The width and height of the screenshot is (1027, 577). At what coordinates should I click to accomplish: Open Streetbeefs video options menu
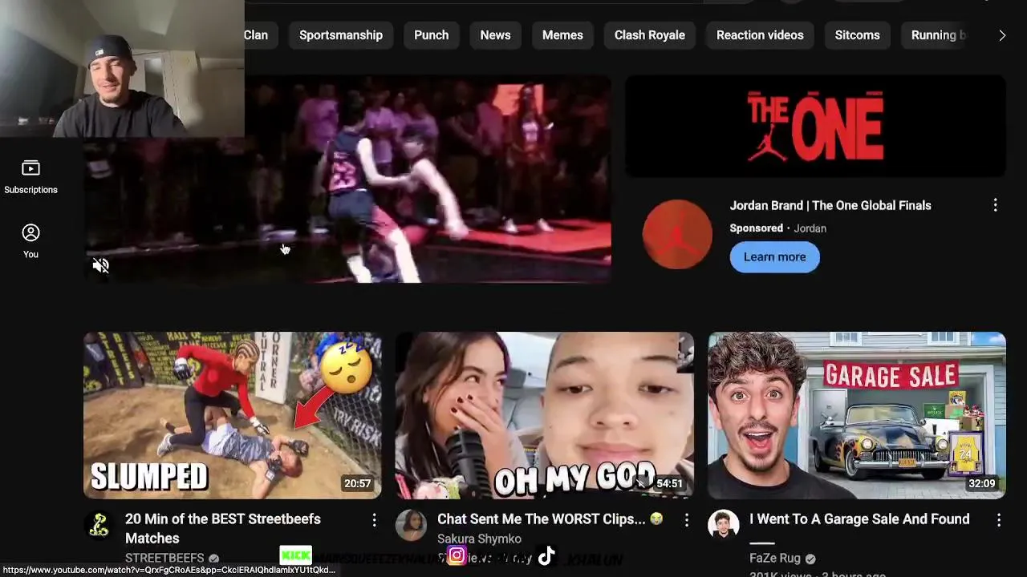tap(374, 520)
